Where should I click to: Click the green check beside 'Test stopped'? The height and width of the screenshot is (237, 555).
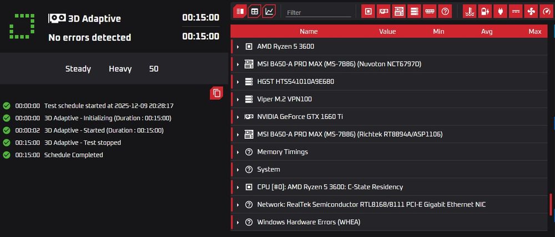point(6,143)
